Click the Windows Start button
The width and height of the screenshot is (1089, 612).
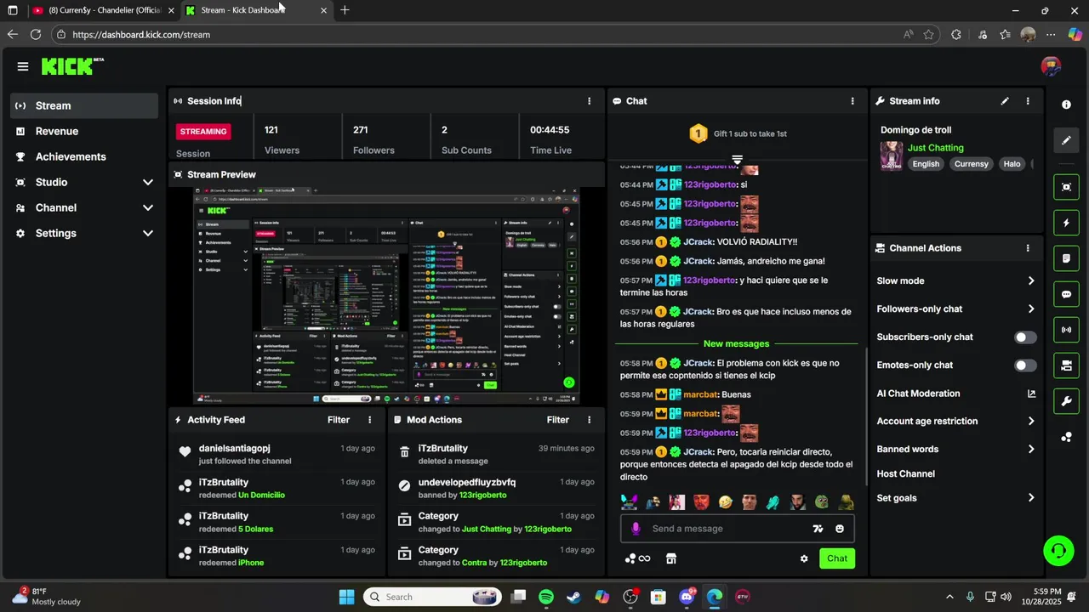coord(346,597)
